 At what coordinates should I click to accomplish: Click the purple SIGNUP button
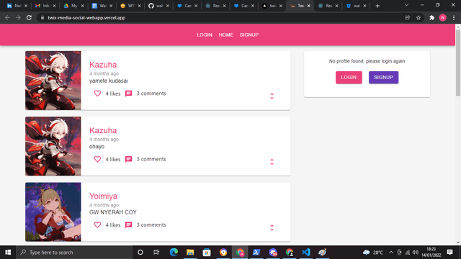(x=383, y=78)
